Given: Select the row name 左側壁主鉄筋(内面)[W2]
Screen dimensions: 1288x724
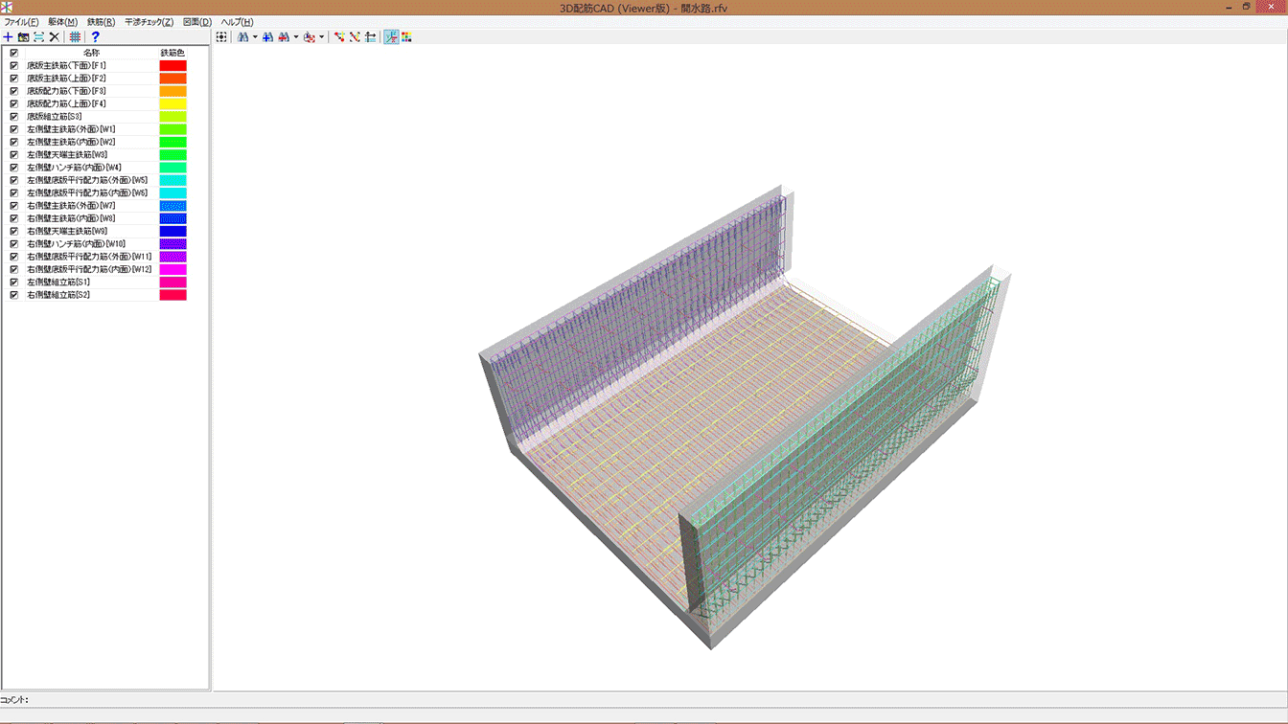Looking at the screenshot, I should pos(71,142).
